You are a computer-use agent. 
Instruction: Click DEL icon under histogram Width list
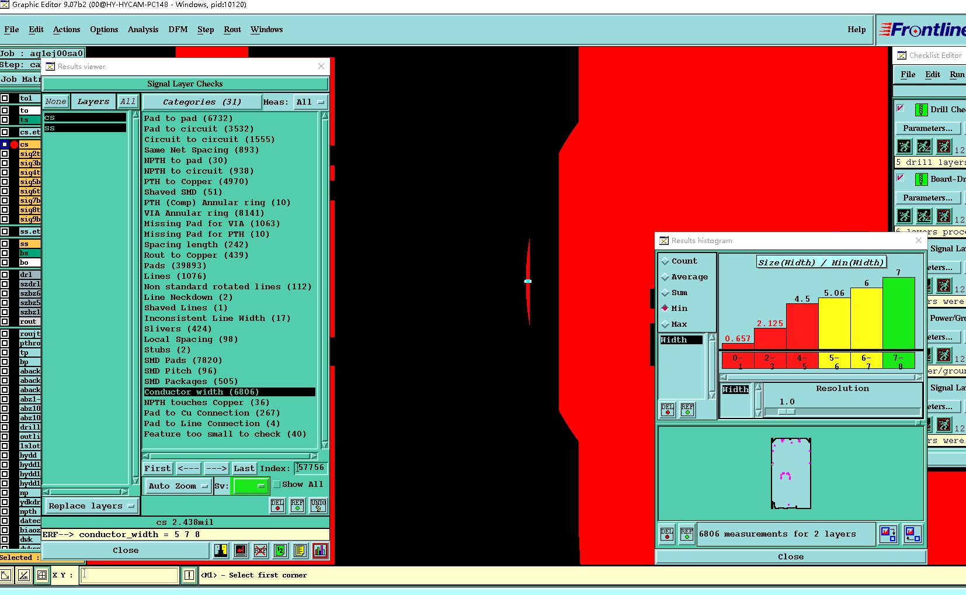point(668,410)
